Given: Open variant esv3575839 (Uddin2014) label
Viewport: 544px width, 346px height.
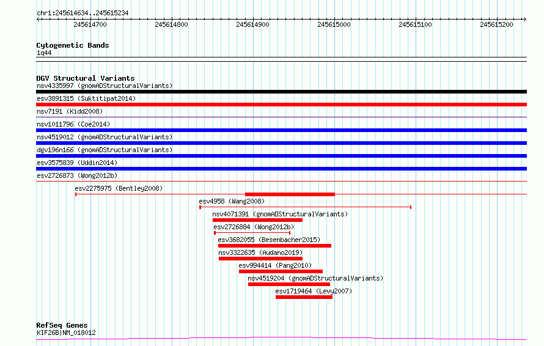Looking at the screenshot, I should (77, 163).
